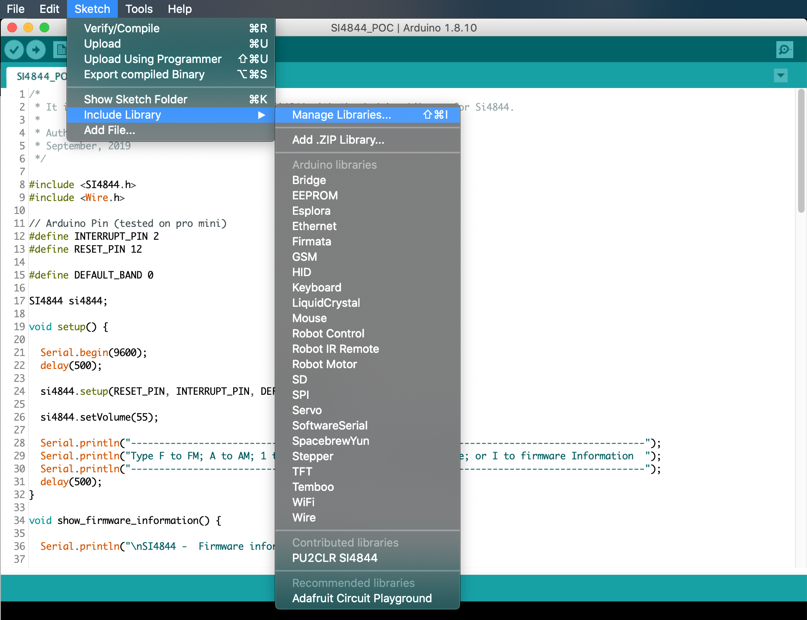
Task: Open Tools menu
Action: tap(139, 8)
